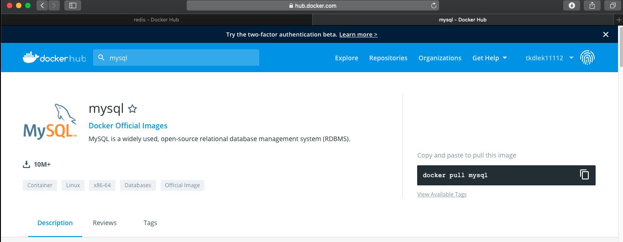Open the Safari share icon
The image size is (623, 242).
coord(592,5)
